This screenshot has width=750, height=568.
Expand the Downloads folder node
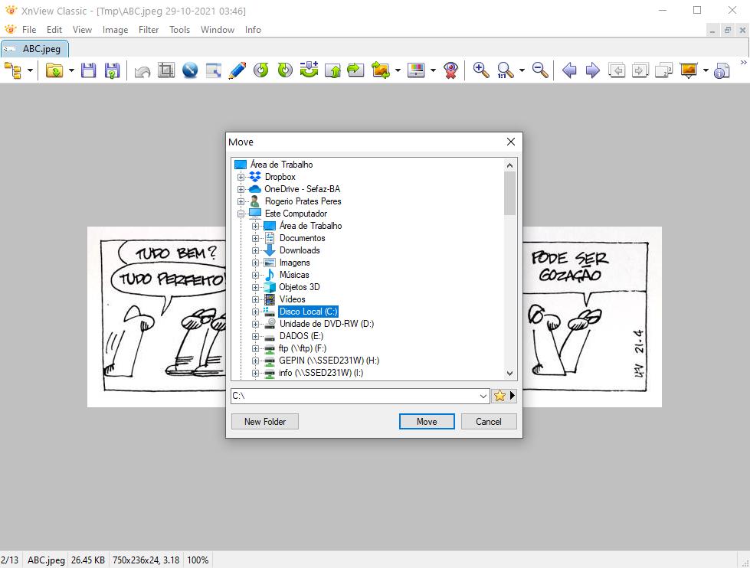tap(255, 250)
